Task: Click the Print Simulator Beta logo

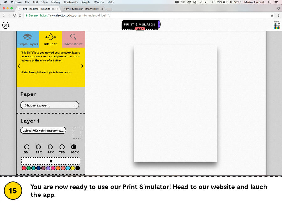Action: click(x=141, y=25)
